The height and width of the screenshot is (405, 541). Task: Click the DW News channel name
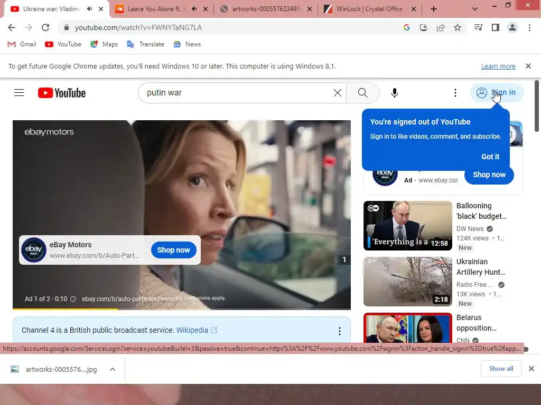(470, 229)
